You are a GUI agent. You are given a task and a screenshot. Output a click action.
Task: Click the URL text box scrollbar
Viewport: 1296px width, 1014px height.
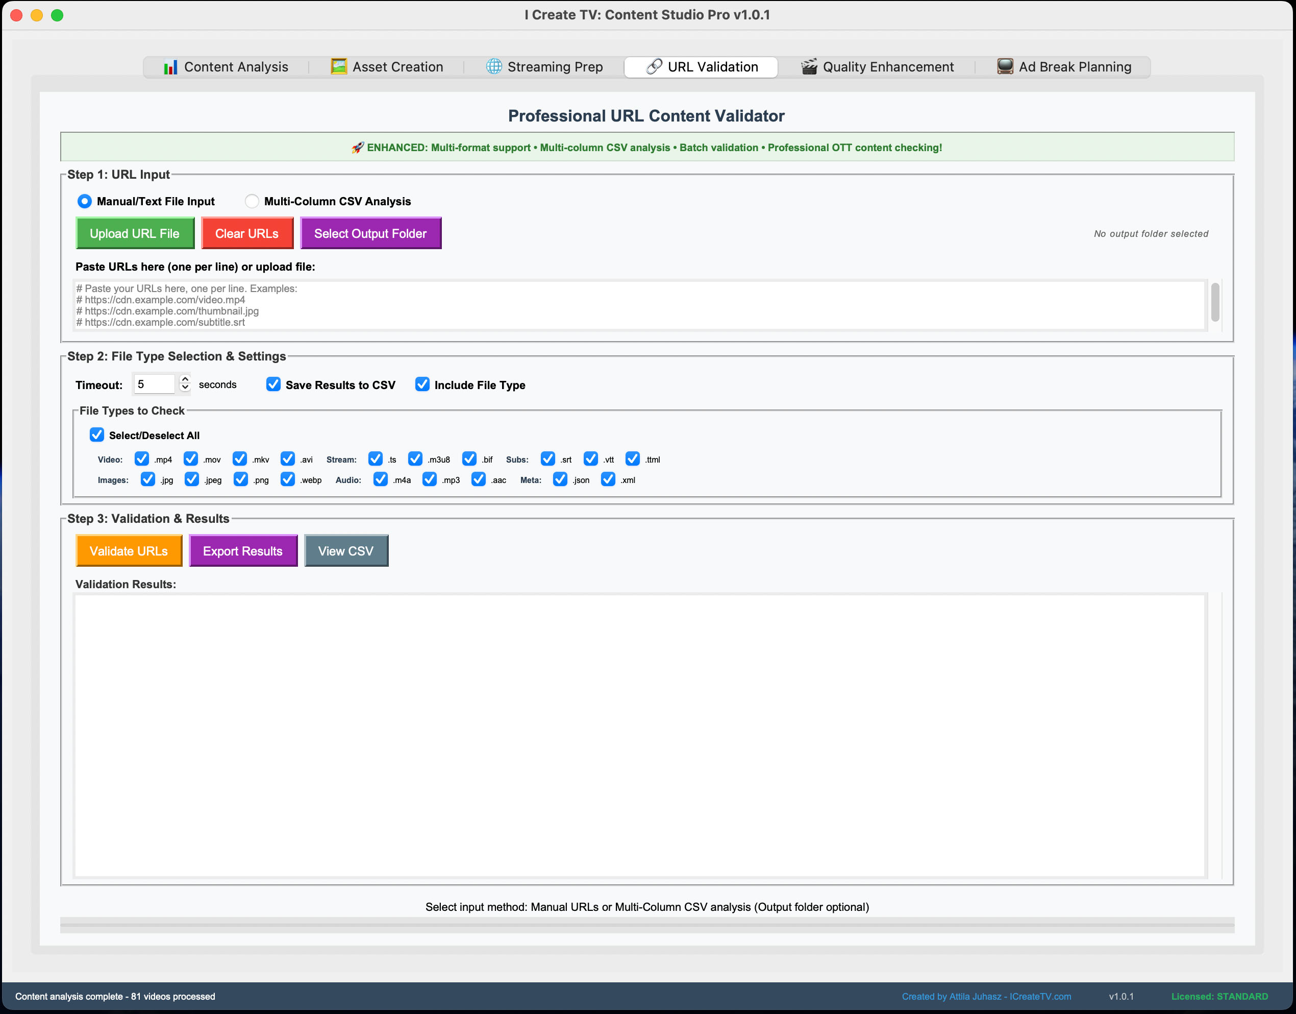(1215, 303)
